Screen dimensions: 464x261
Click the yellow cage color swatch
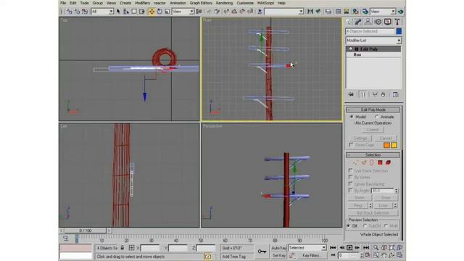tap(394, 145)
